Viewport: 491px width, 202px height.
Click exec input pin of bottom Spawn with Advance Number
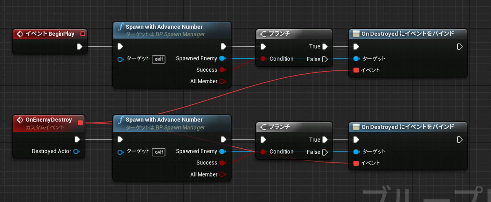point(120,139)
